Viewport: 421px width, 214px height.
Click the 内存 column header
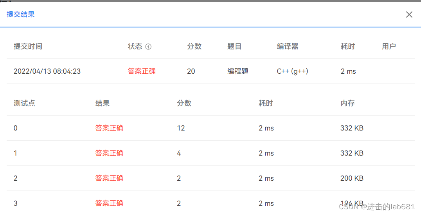pos(347,103)
